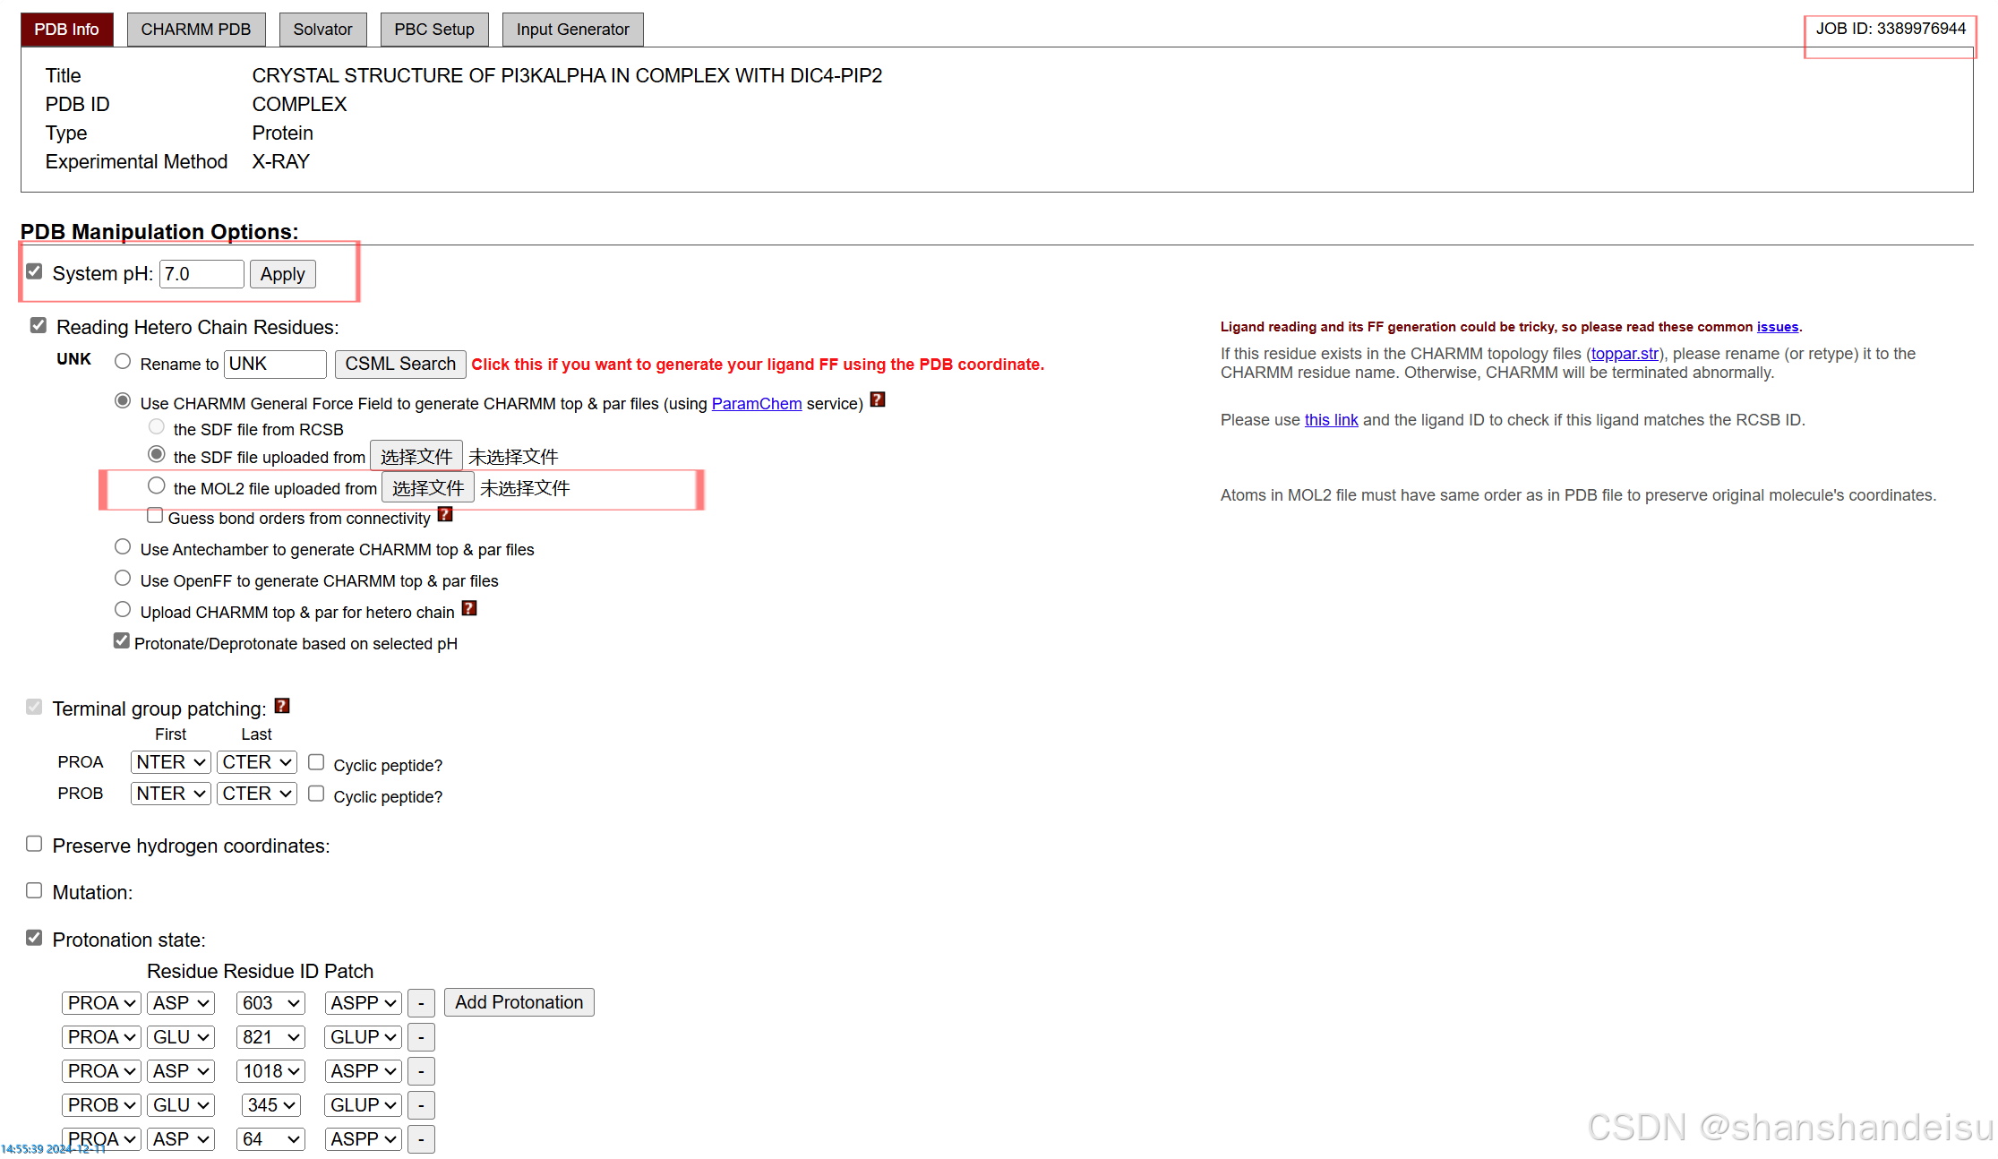Screen dimensions: 1998x1159
Task: Select Use Antechamber radio option
Action: (123, 547)
